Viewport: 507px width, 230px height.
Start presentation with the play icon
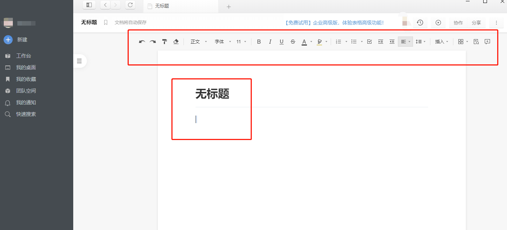[438, 23]
